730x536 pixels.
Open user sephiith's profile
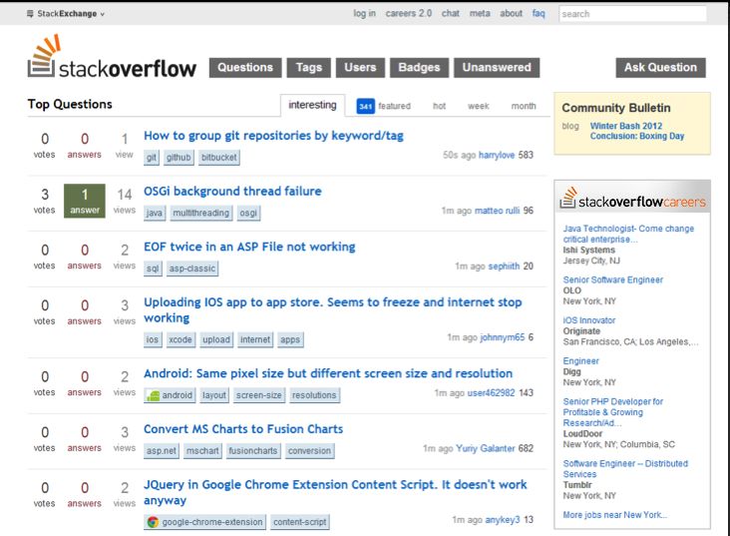click(504, 267)
